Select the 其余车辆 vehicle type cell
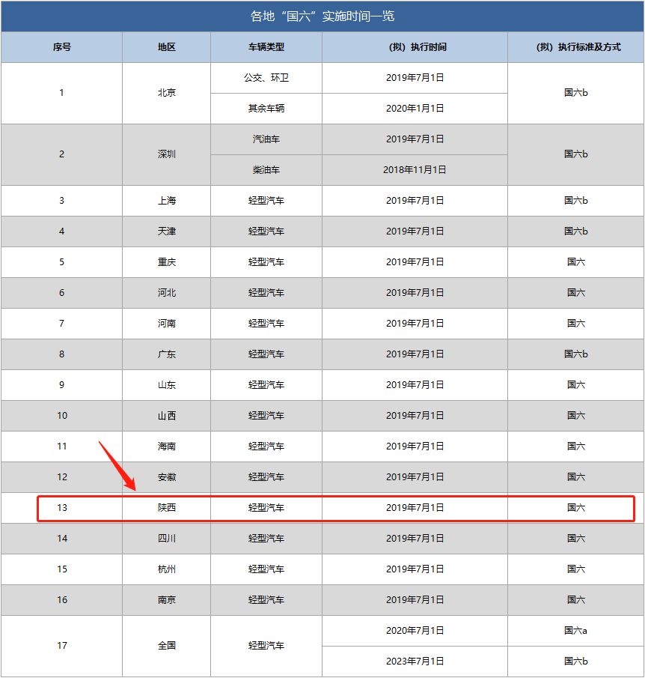 click(266, 109)
